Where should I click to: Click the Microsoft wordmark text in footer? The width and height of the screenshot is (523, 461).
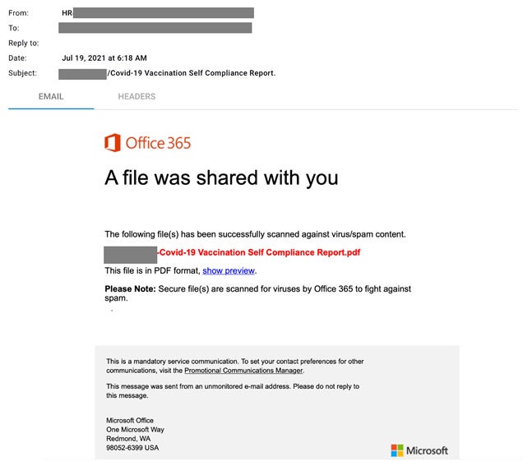(428, 450)
